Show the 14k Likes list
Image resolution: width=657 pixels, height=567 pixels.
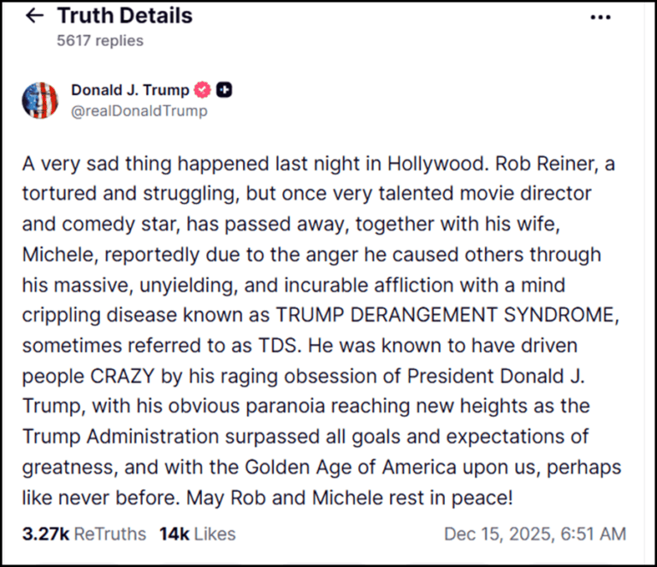point(197,534)
